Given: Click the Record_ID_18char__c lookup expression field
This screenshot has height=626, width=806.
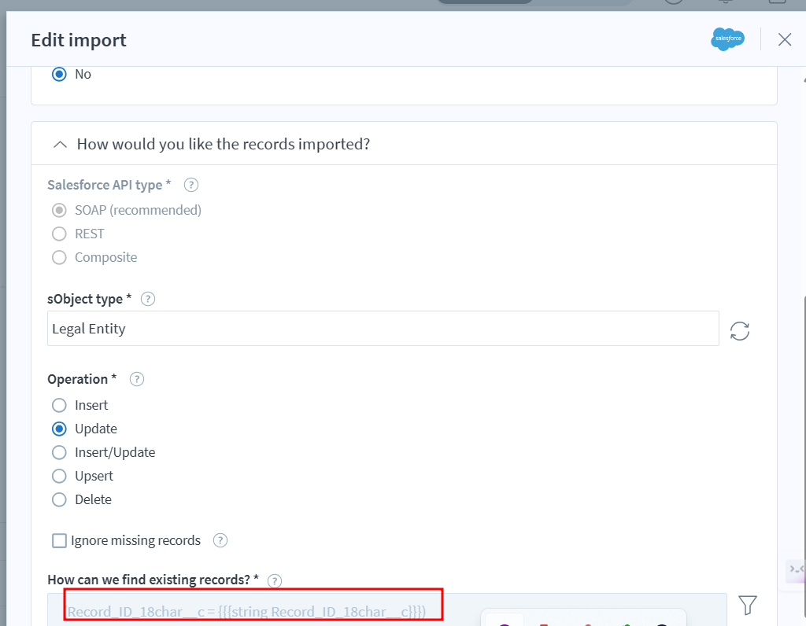Looking at the screenshot, I should click(x=253, y=610).
